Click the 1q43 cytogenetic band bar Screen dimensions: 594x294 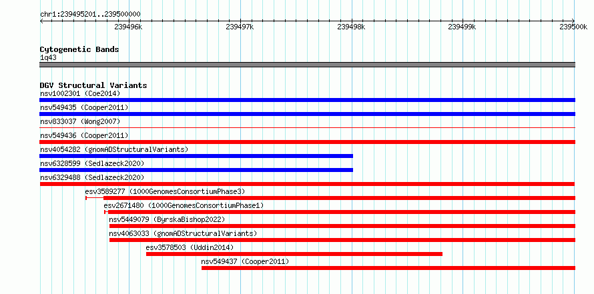[307, 64]
